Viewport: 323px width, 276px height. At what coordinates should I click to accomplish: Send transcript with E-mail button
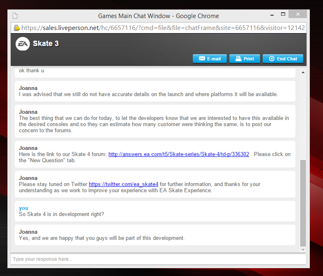(x=210, y=59)
